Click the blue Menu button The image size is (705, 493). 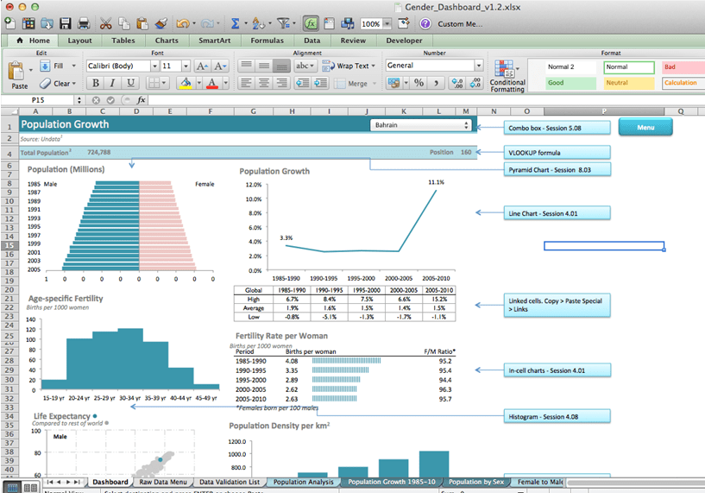click(x=645, y=128)
